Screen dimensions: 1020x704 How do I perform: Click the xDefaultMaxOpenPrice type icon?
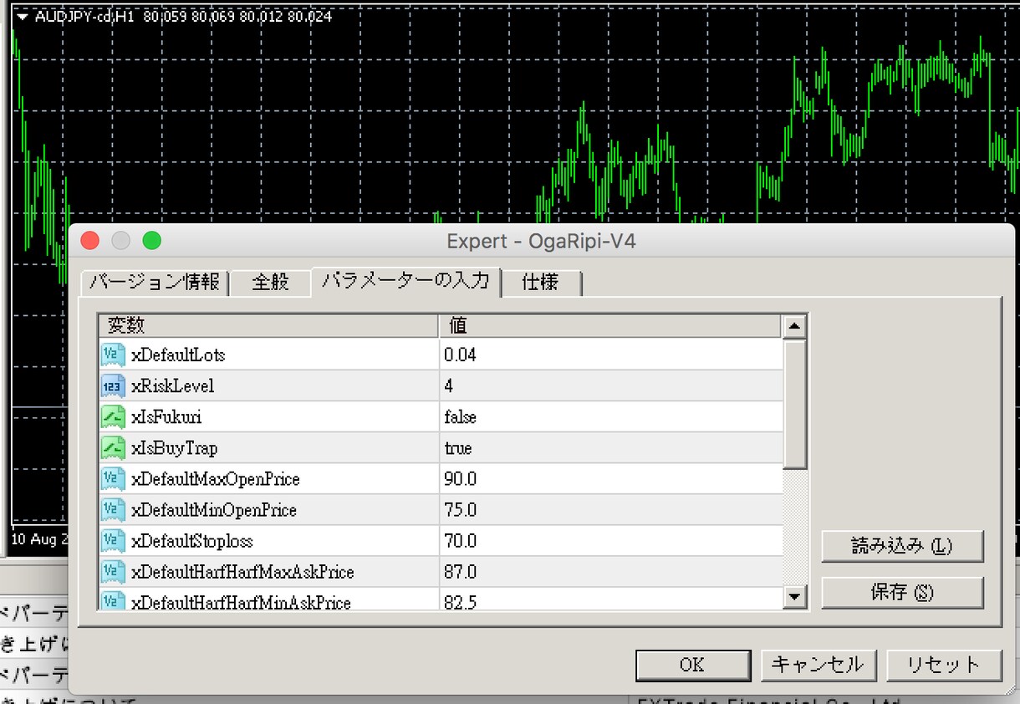coord(113,479)
